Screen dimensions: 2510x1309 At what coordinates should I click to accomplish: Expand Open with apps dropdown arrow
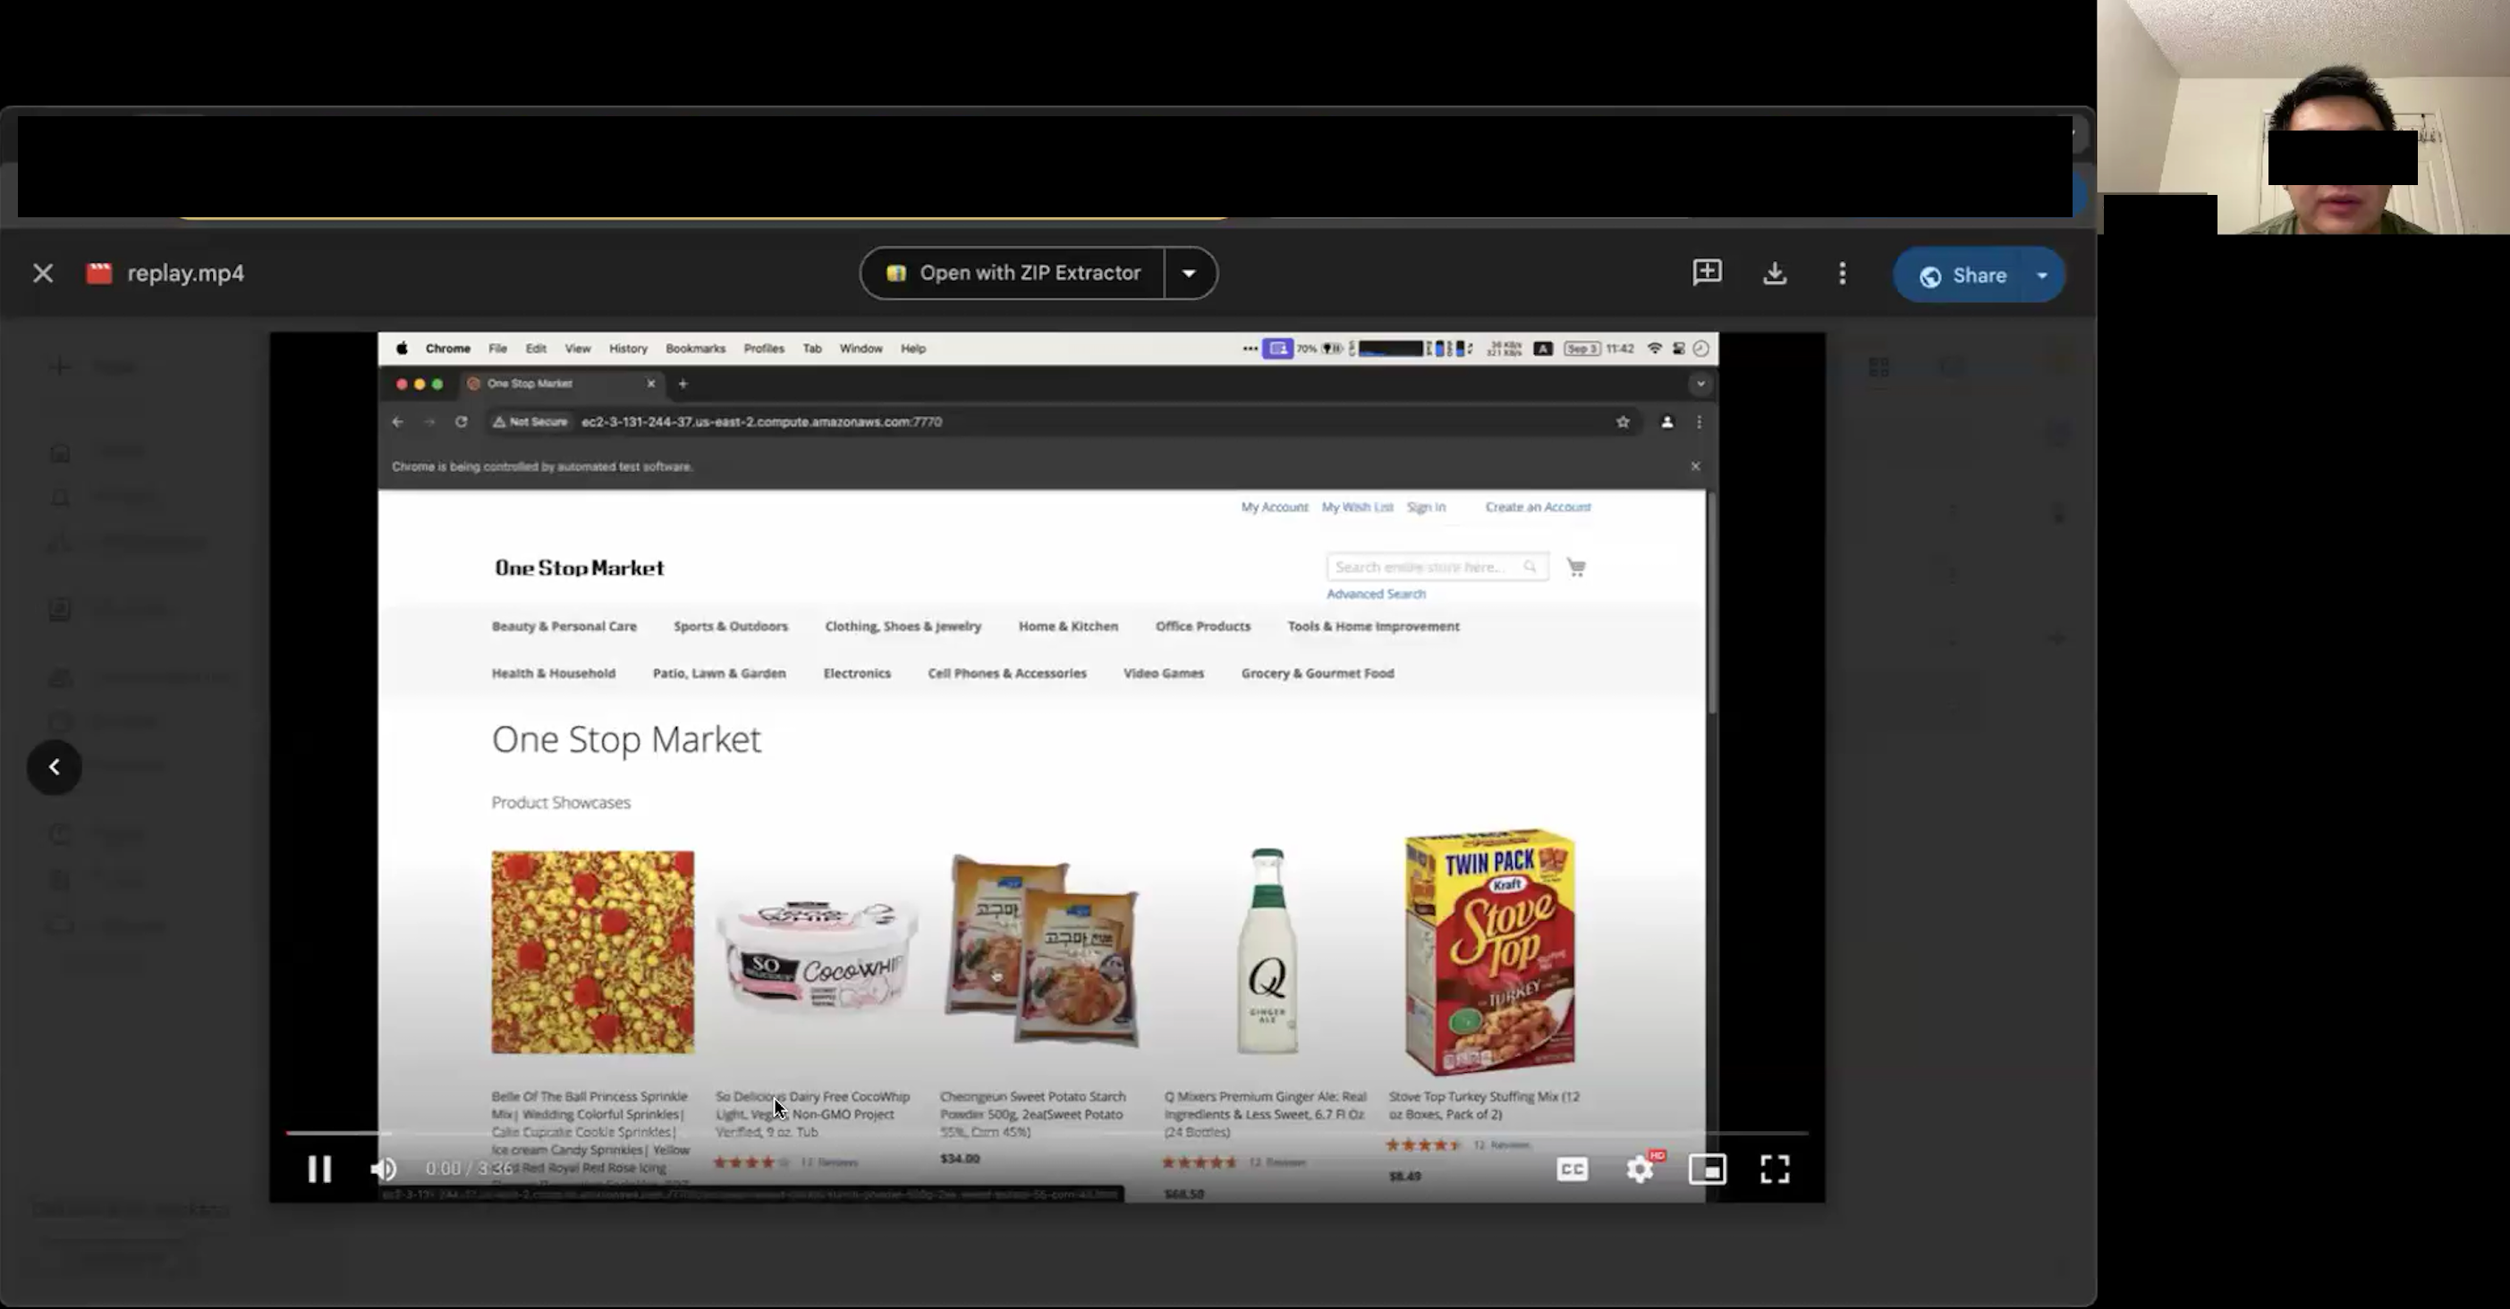1189,274
